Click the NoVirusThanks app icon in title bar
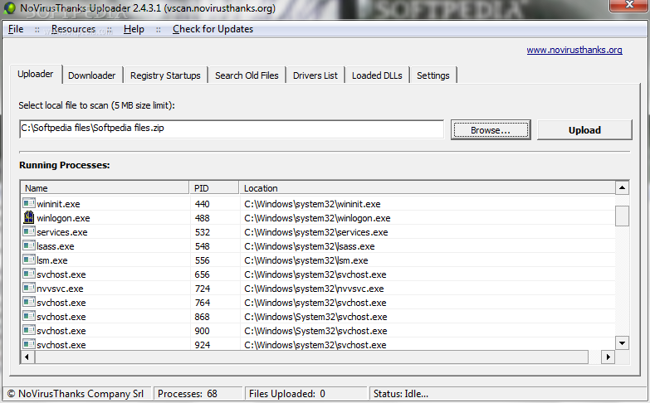The image size is (650, 403). pos(9,7)
